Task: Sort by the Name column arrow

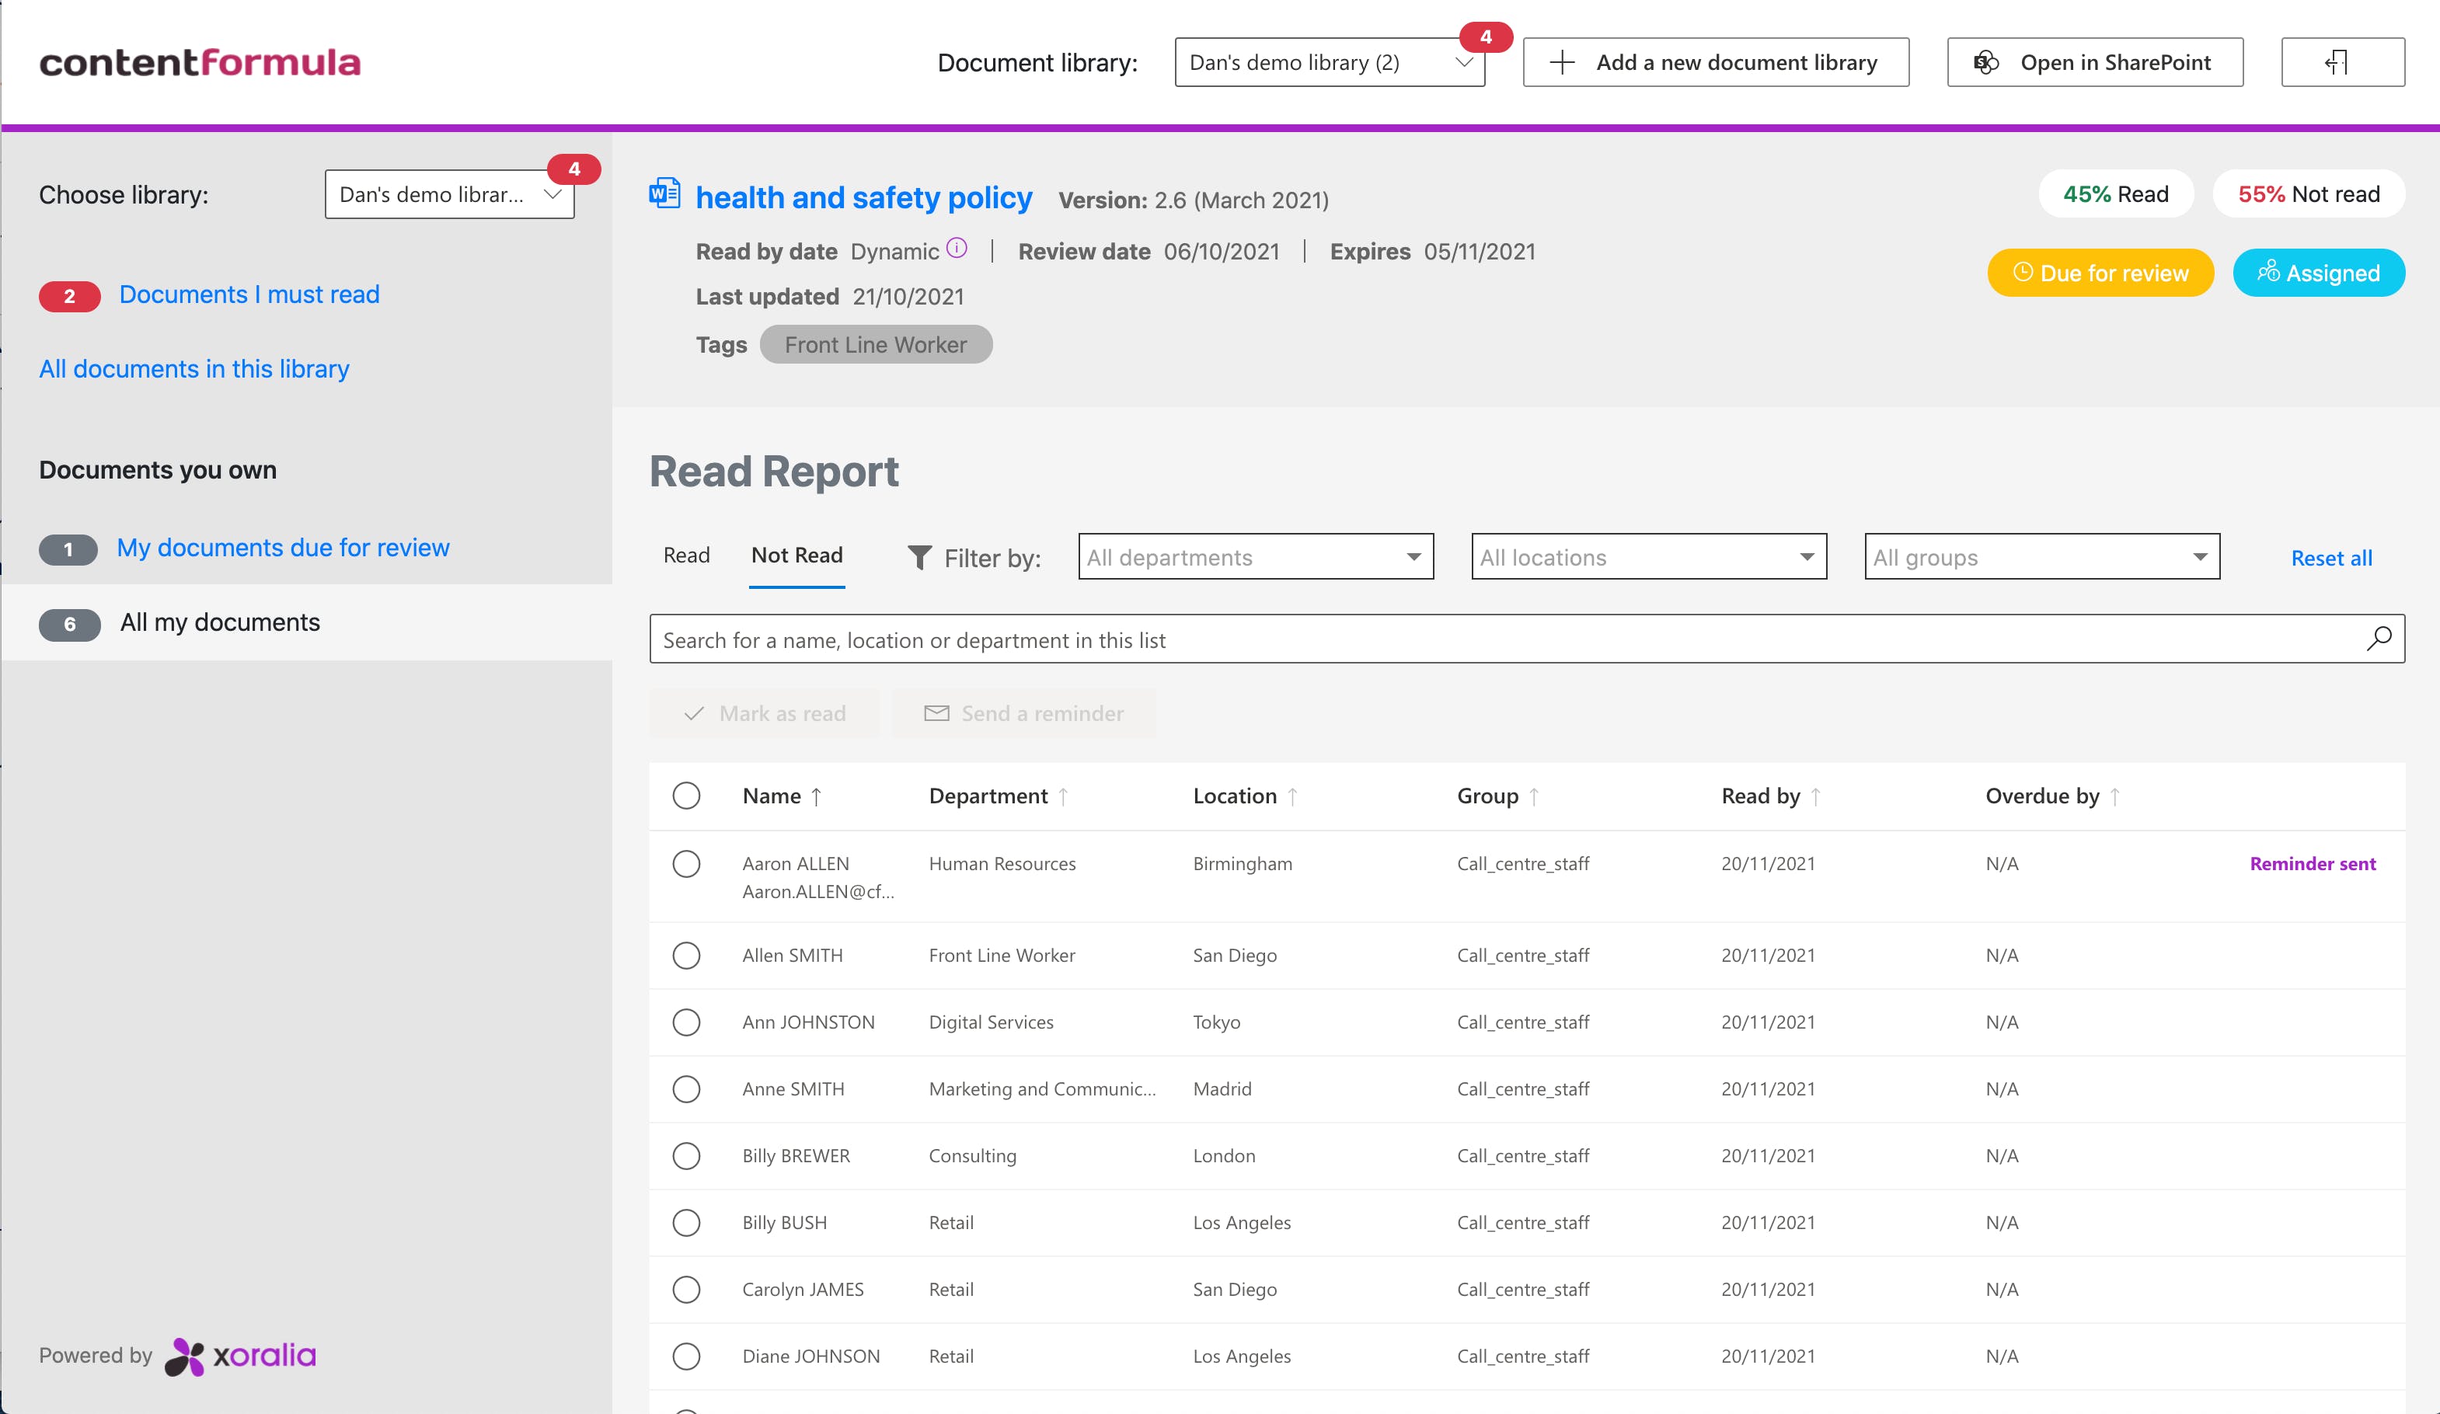Action: point(816,796)
